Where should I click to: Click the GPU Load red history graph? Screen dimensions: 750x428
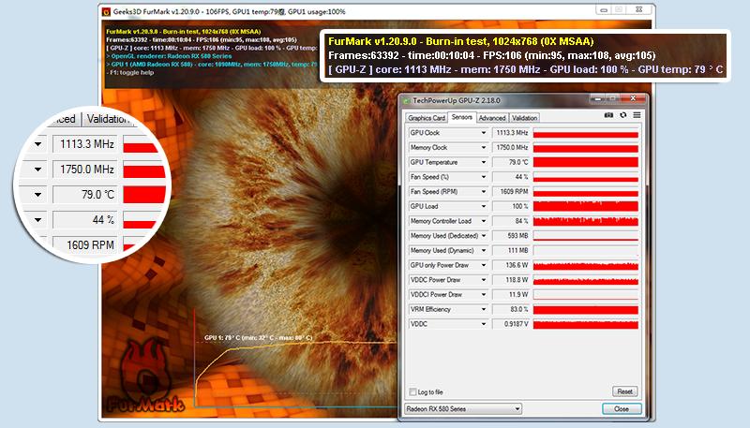point(585,206)
